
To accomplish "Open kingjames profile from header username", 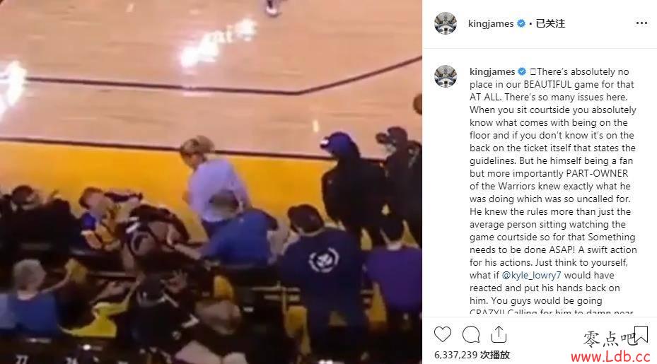I will [491, 23].
